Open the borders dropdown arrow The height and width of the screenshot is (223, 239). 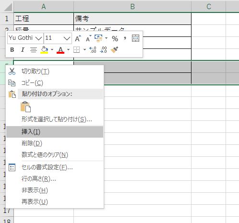pyautogui.click(x=84, y=50)
